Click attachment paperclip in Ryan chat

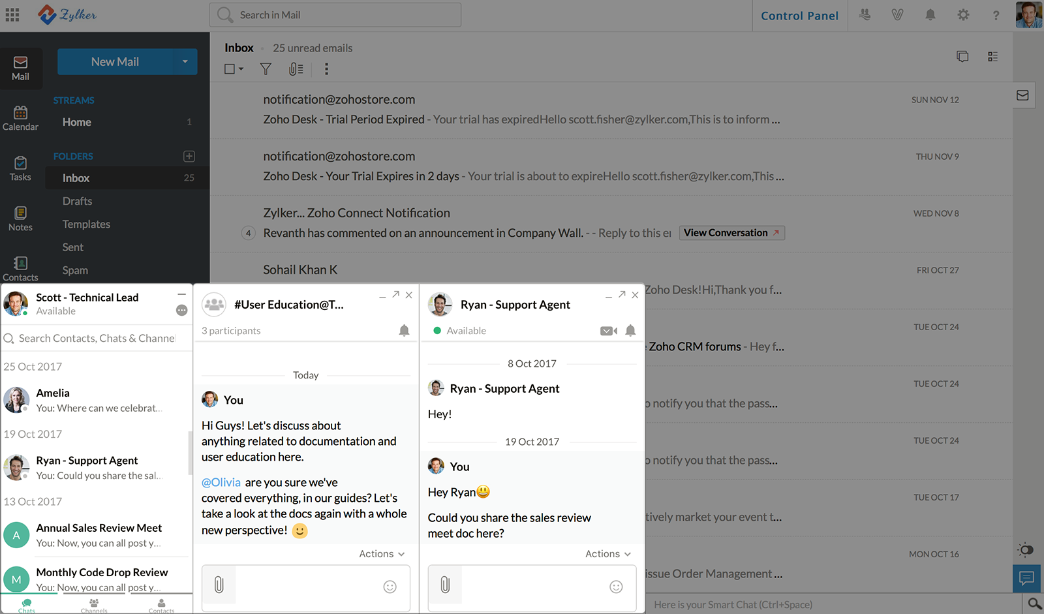tap(445, 585)
